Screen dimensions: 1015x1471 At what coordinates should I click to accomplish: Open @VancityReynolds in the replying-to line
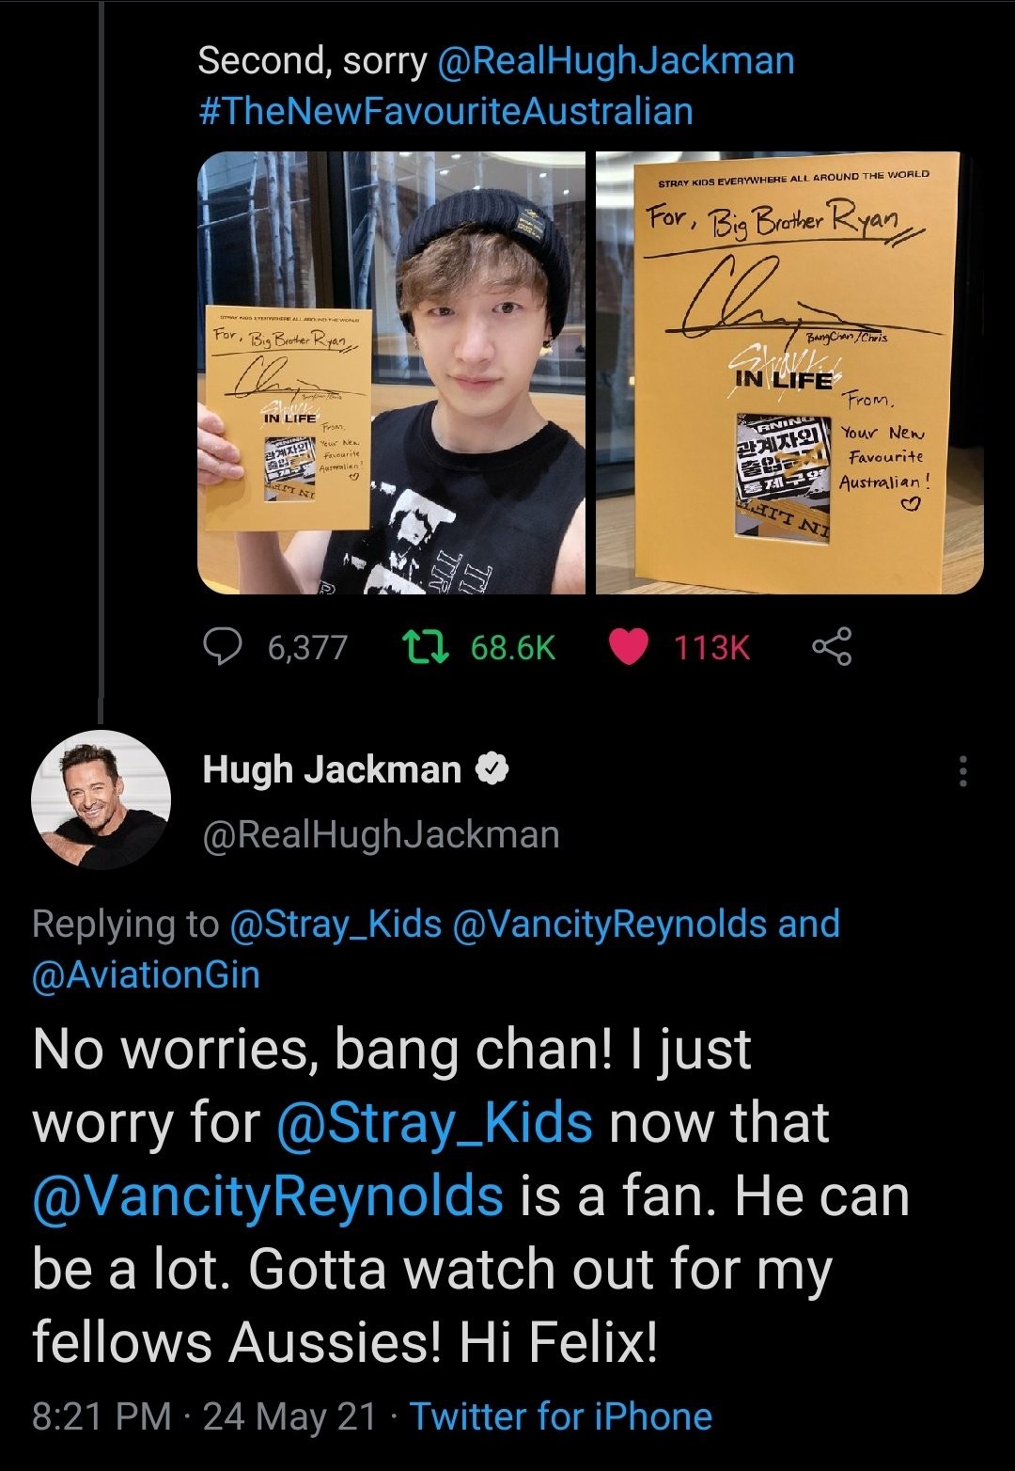coord(610,924)
